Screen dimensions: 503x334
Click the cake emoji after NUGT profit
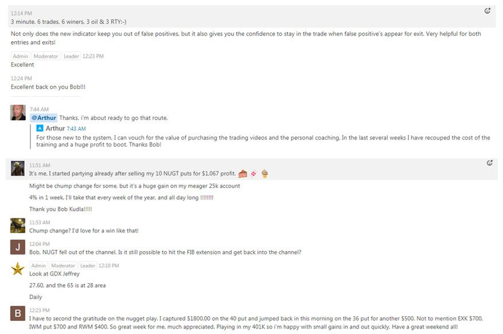[x=242, y=173]
